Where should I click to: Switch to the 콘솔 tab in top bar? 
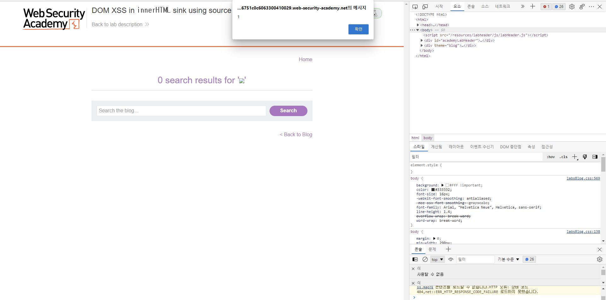(471, 6)
